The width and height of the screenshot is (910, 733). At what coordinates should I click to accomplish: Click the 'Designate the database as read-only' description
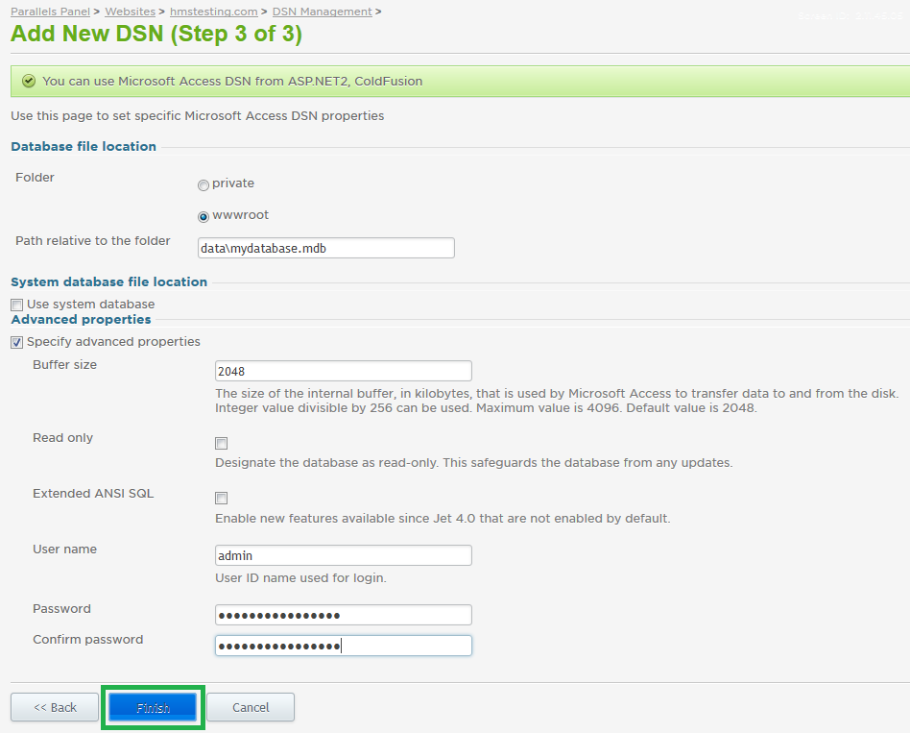click(x=473, y=463)
